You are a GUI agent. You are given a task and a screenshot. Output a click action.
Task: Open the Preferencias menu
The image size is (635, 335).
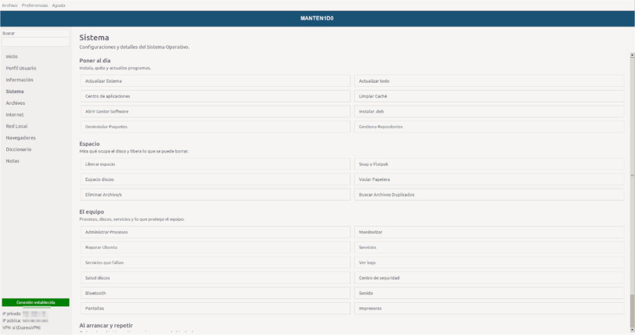(x=35, y=5)
